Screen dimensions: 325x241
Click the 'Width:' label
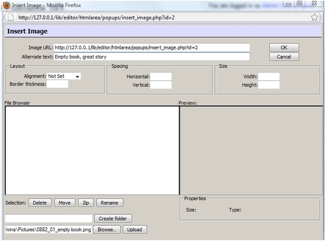coord(250,77)
